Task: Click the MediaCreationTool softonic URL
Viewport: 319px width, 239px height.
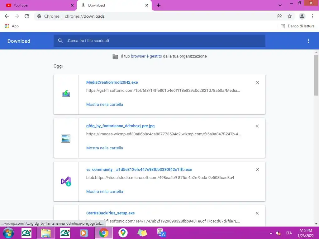Action: click(x=163, y=91)
